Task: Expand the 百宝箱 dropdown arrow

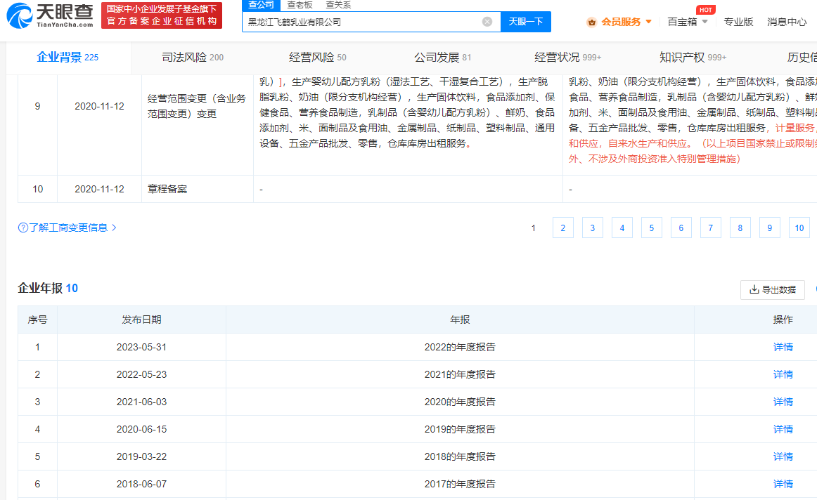Action: (x=705, y=22)
